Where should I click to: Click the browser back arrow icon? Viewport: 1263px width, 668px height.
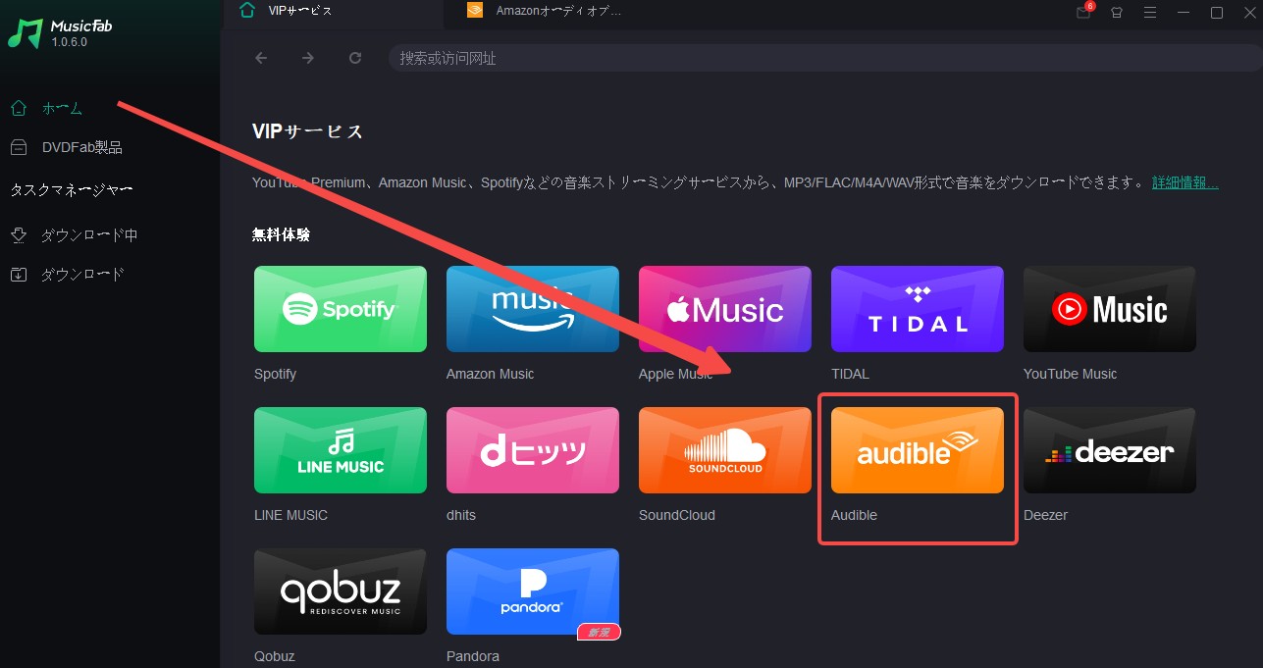pyautogui.click(x=261, y=58)
